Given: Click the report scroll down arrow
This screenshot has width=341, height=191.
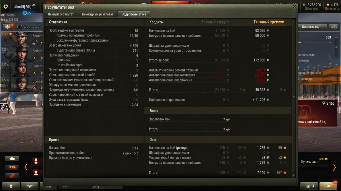Looking at the screenshot, I should pyautogui.click(x=294, y=175).
